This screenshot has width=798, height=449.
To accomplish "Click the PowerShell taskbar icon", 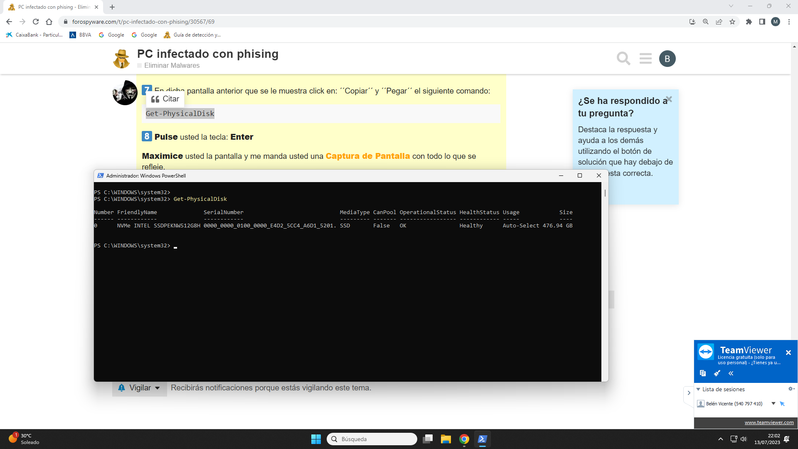I will tap(482, 439).
